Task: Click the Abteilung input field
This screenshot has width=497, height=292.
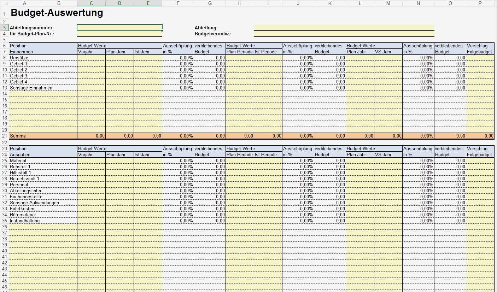Action: [343, 27]
